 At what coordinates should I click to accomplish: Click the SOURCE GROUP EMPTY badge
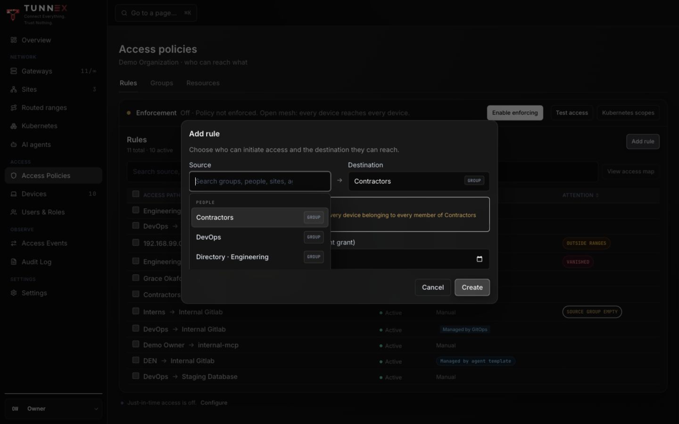pyautogui.click(x=592, y=312)
